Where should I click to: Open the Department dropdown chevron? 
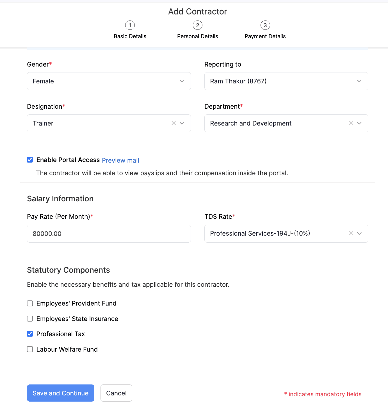[359, 123]
